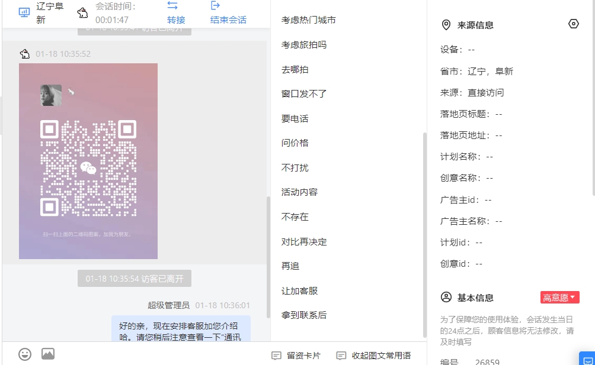Image resolution: width=595 pixels, height=365 pixels.
Task: Choose the 不打扰 quick phrase
Action: pyautogui.click(x=295, y=168)
